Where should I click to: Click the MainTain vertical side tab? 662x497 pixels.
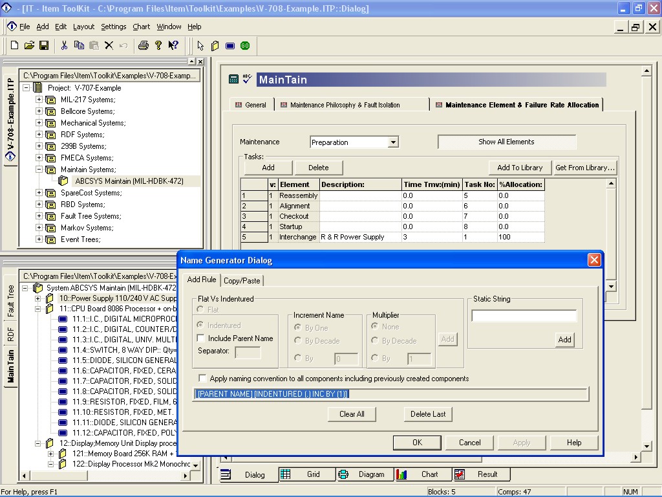pos(10,366)
